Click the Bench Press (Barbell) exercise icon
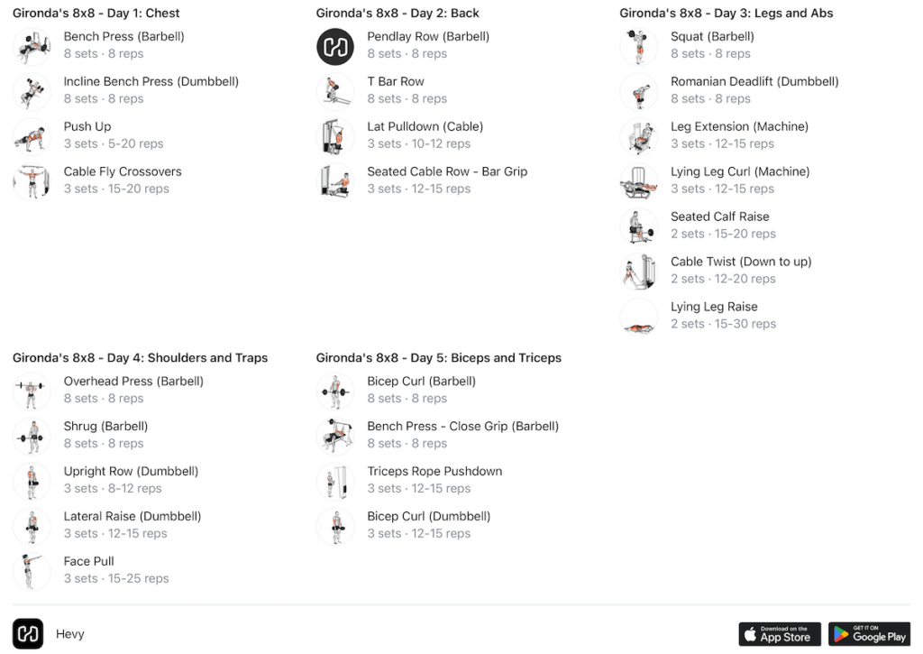 [32, 47]
